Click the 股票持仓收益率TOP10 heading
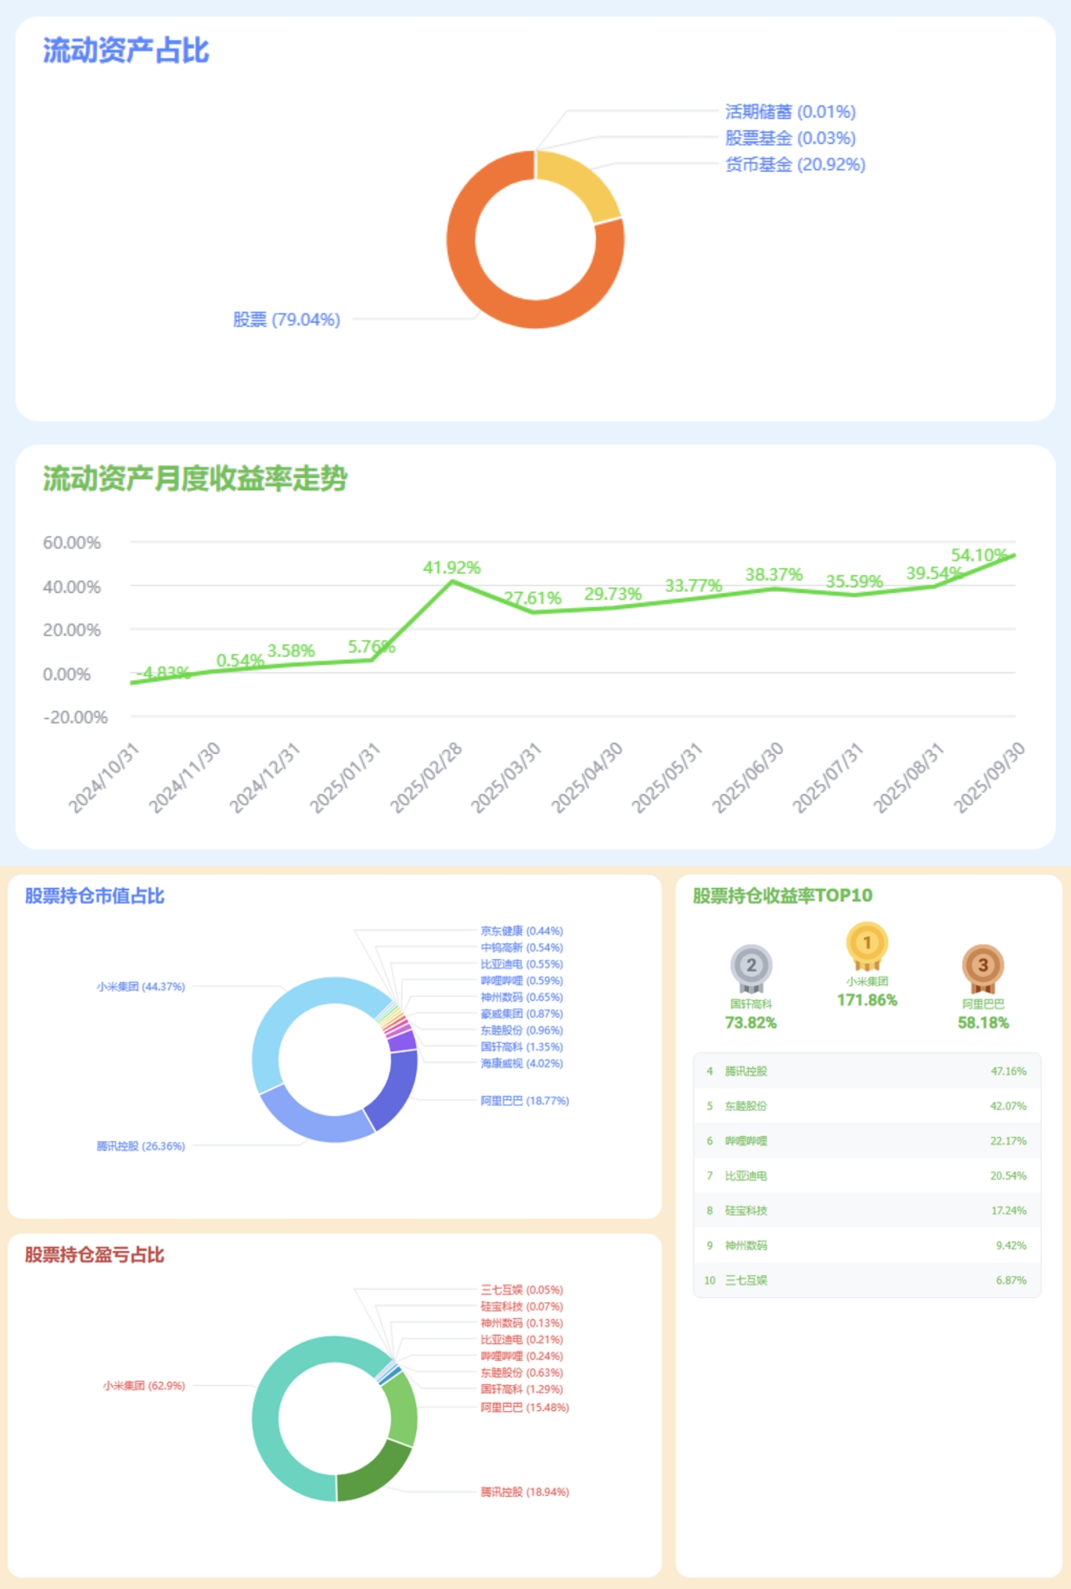This screenshot has width=1071, height=1589. 782,895
